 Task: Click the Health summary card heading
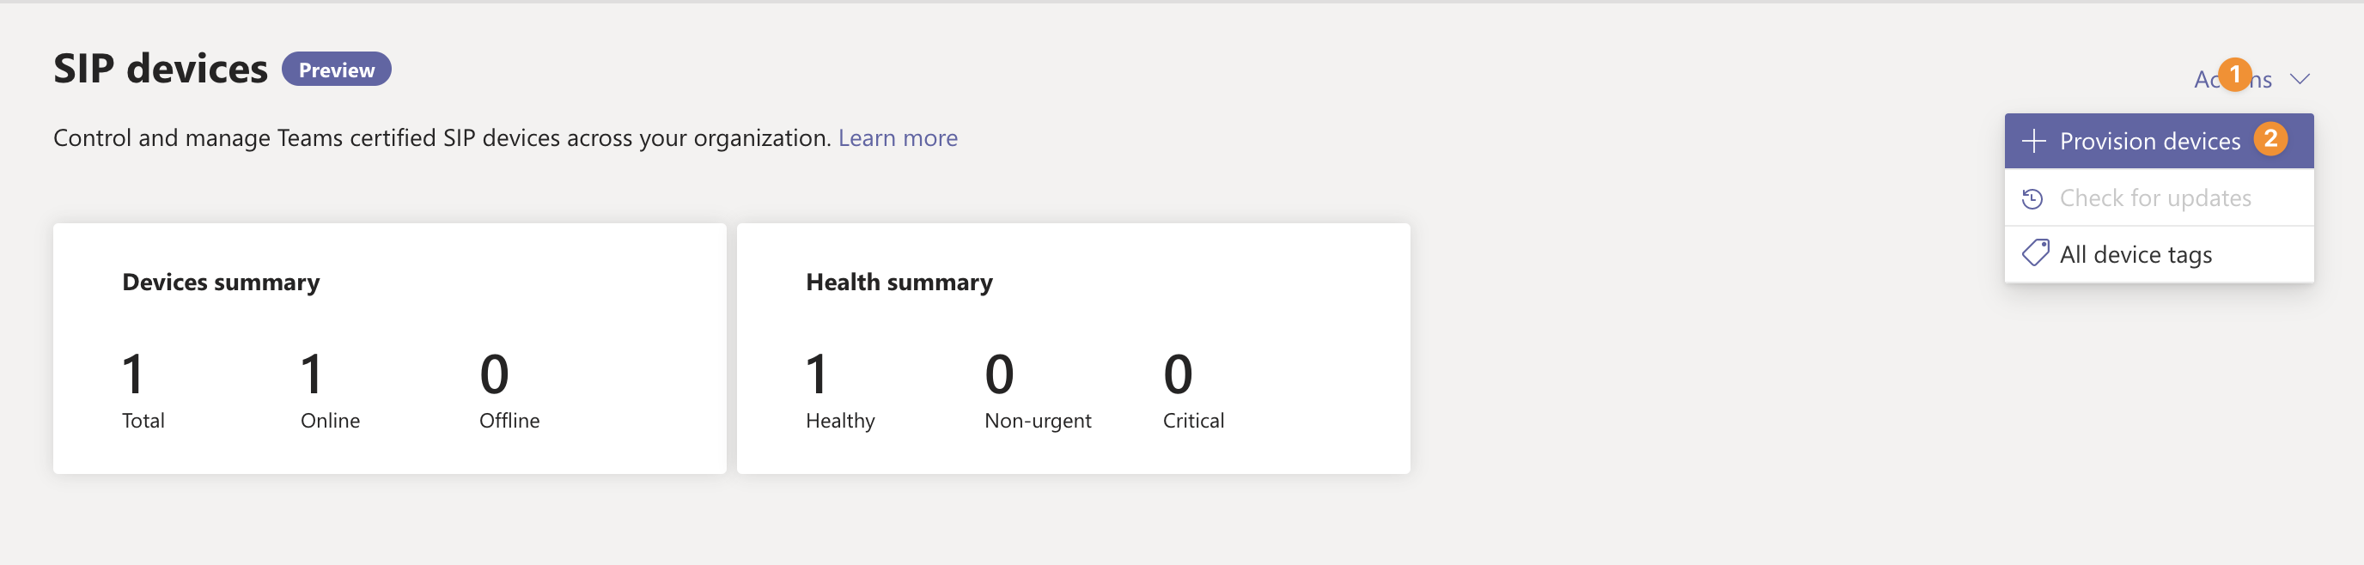point(899,282)
